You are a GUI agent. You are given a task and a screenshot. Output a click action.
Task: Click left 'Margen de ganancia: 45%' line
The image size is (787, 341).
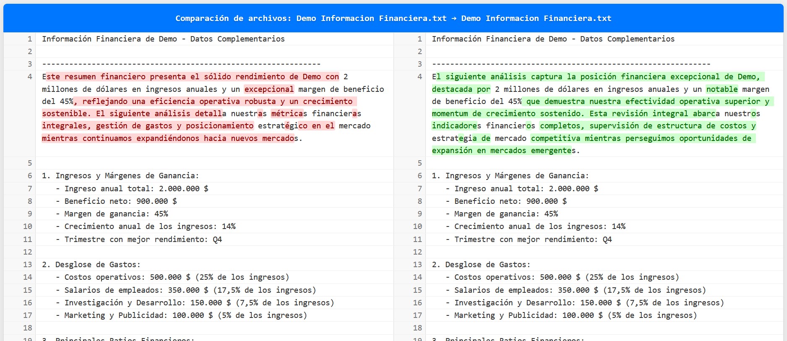click(112, 213)
